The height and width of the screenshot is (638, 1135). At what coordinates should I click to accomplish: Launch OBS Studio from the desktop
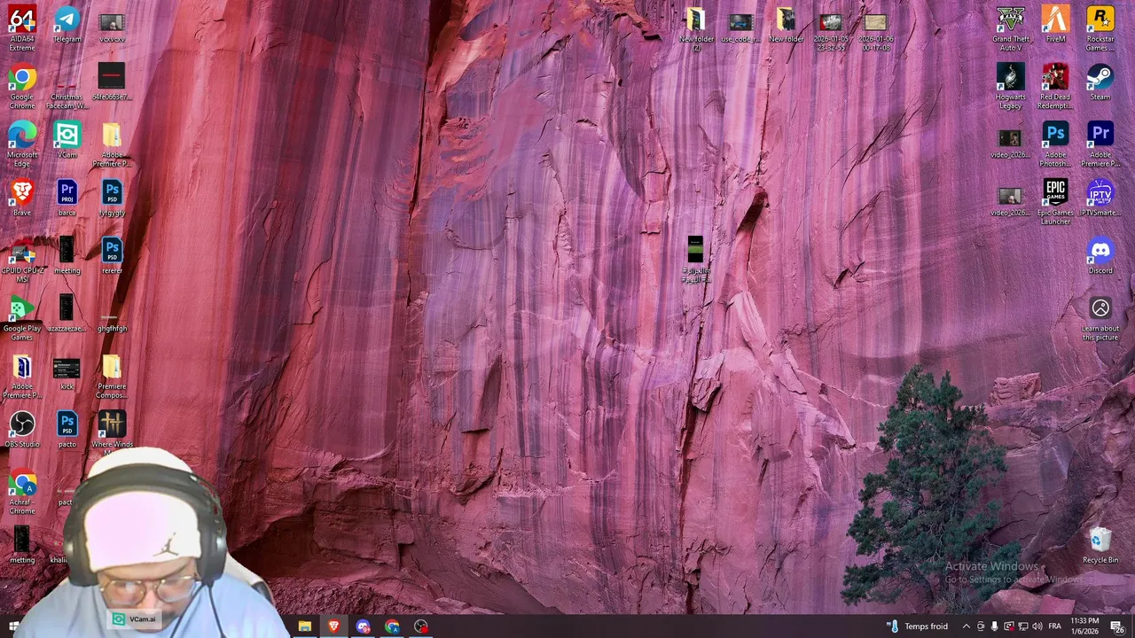22,429
